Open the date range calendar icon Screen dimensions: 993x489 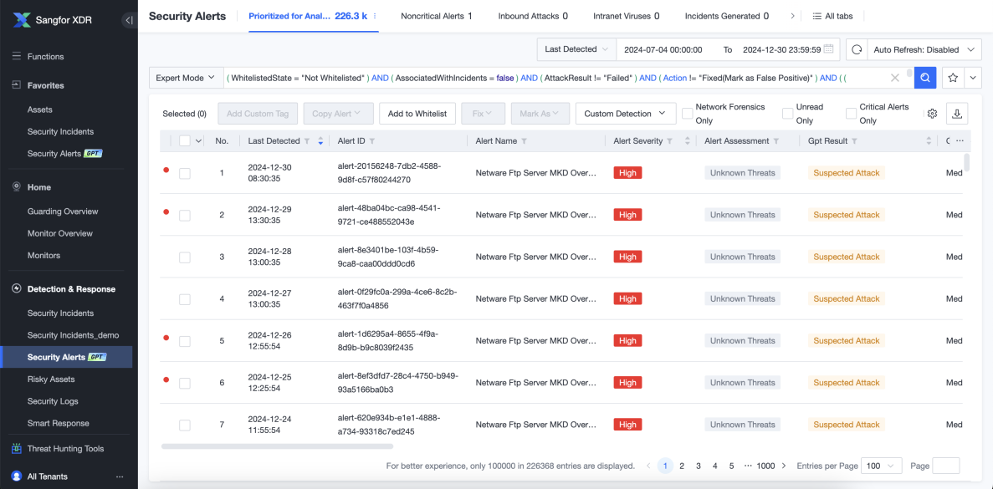[828, 48]
